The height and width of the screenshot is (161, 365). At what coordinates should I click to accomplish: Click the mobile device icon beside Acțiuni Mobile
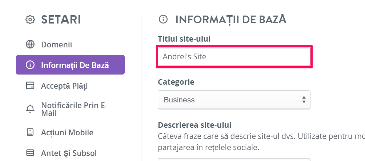click(30, 132)
